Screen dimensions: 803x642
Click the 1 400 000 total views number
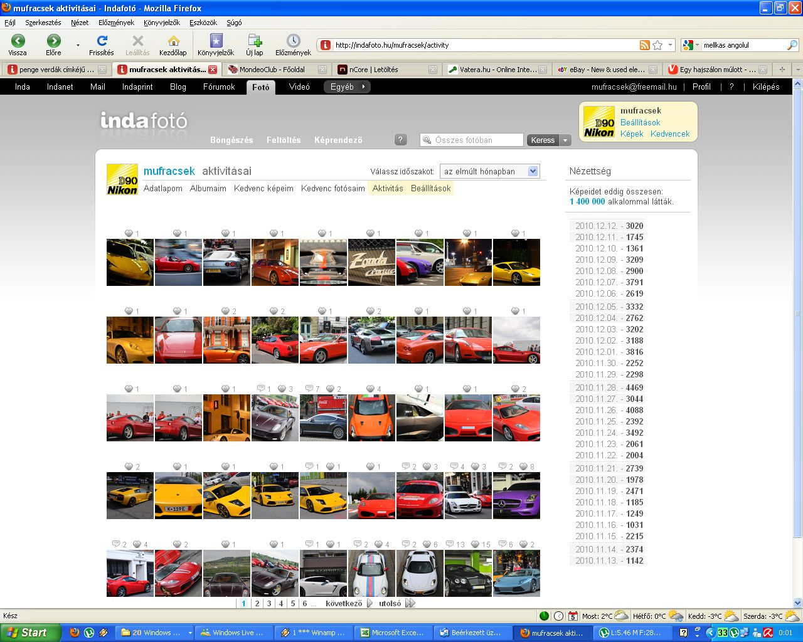pos(587,202)
